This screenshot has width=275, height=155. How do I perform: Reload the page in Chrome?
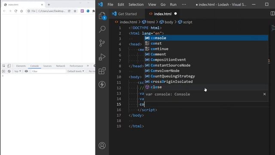click(x=16, y=11)
